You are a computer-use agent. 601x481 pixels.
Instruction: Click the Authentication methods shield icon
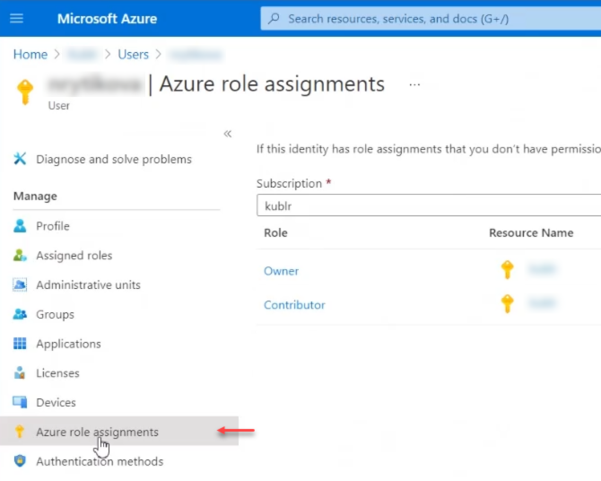[x=20, y=461]
